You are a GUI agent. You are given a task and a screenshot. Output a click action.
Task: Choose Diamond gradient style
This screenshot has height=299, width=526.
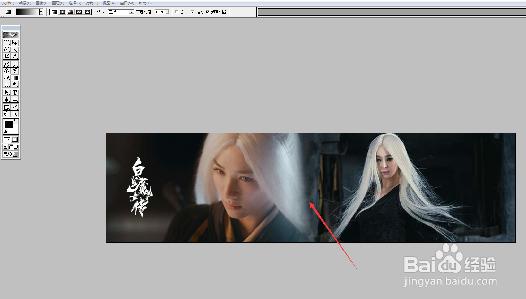(87, 12)
